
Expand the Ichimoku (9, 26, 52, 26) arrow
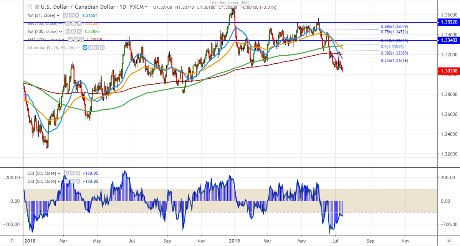point(78,48)
